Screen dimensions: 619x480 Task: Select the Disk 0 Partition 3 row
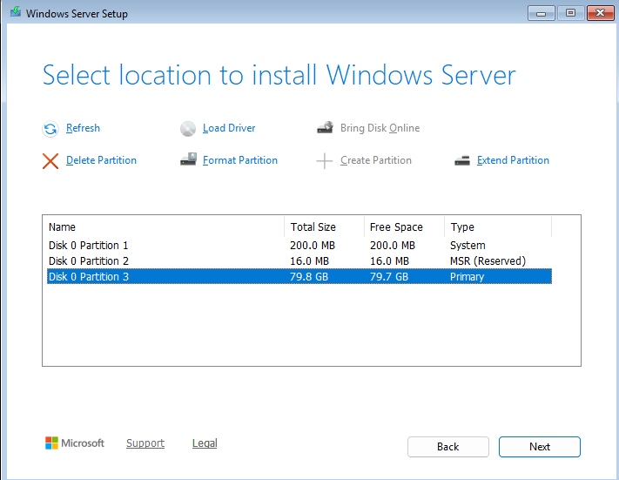point(299,276)
